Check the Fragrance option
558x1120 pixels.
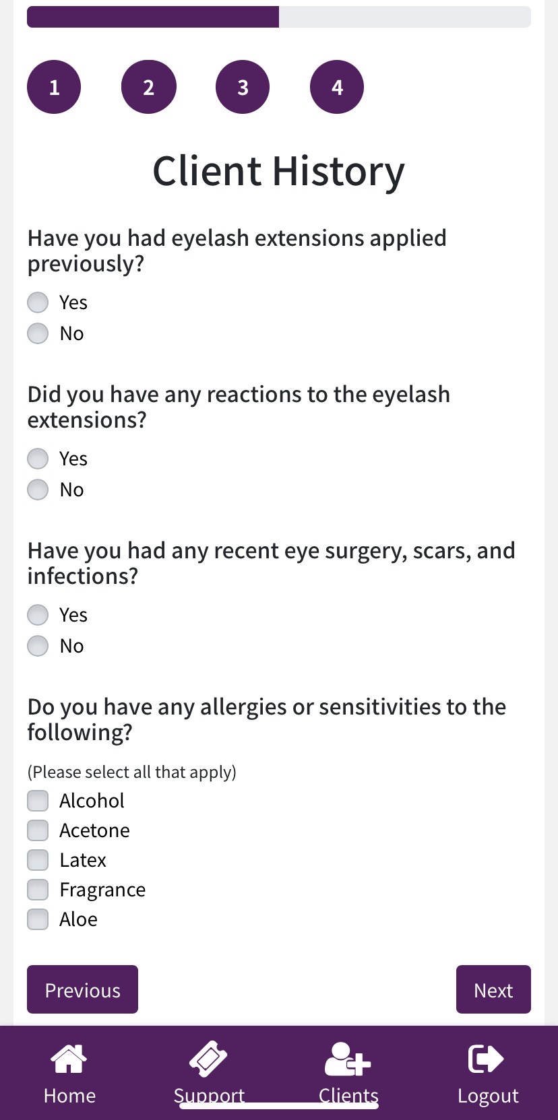(x=38, y=890)
